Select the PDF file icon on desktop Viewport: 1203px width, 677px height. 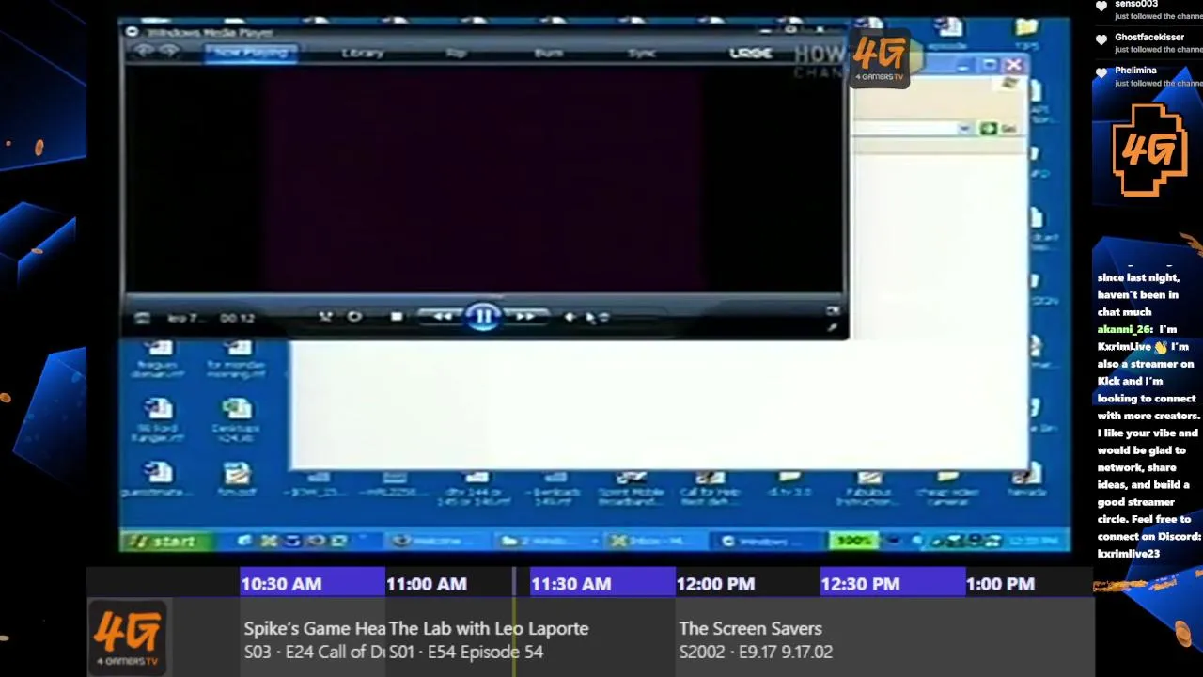[x=236, y=479]
